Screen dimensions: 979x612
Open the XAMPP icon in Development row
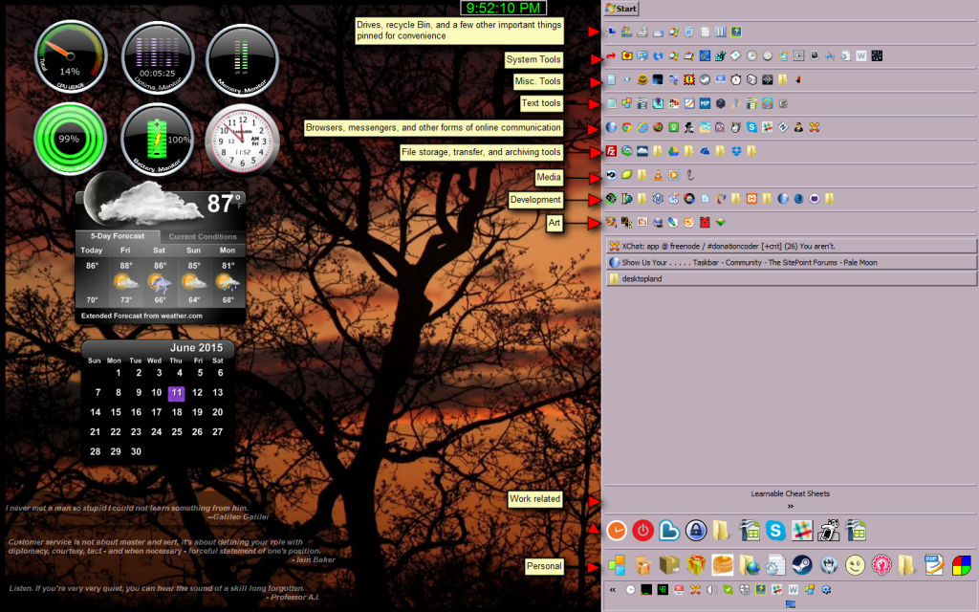[751, 199]
